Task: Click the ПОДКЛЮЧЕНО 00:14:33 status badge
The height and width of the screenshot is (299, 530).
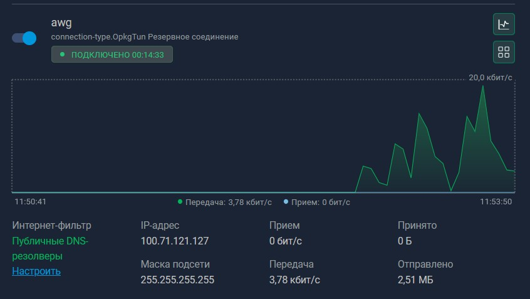Action: [112, 55]
